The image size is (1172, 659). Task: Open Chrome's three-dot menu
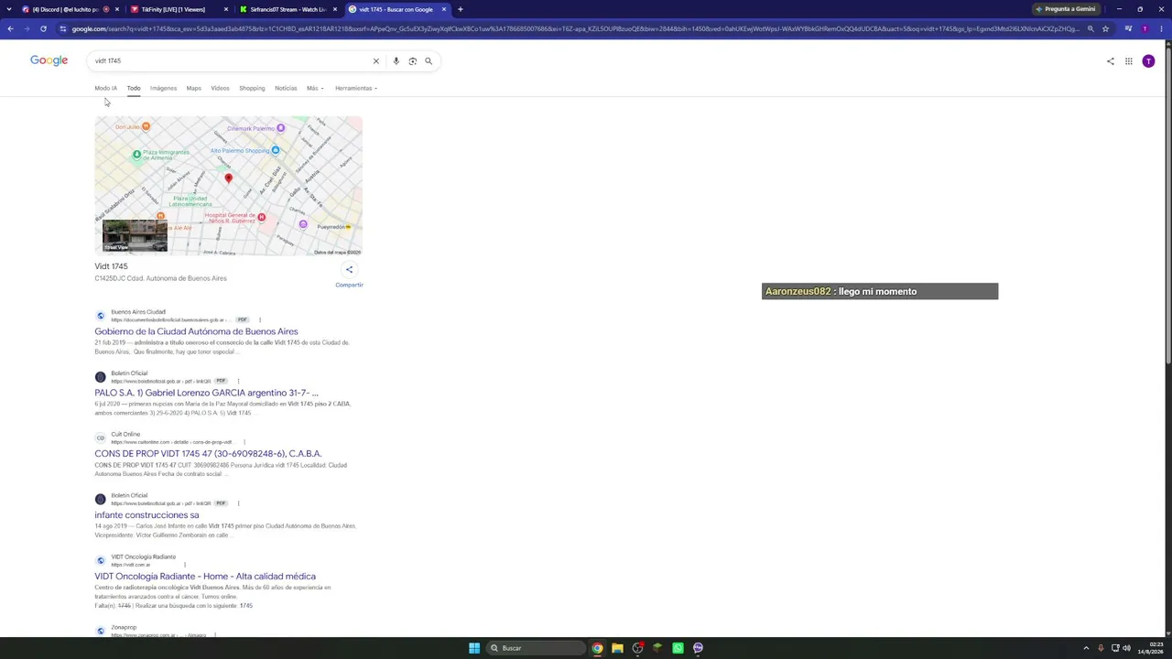click(x=1161, y=29)
